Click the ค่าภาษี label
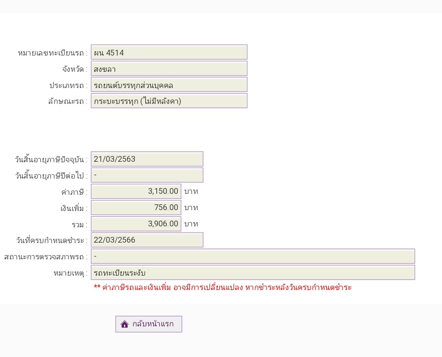The height and width of the screenshot is (357, 442). (74, 192)
